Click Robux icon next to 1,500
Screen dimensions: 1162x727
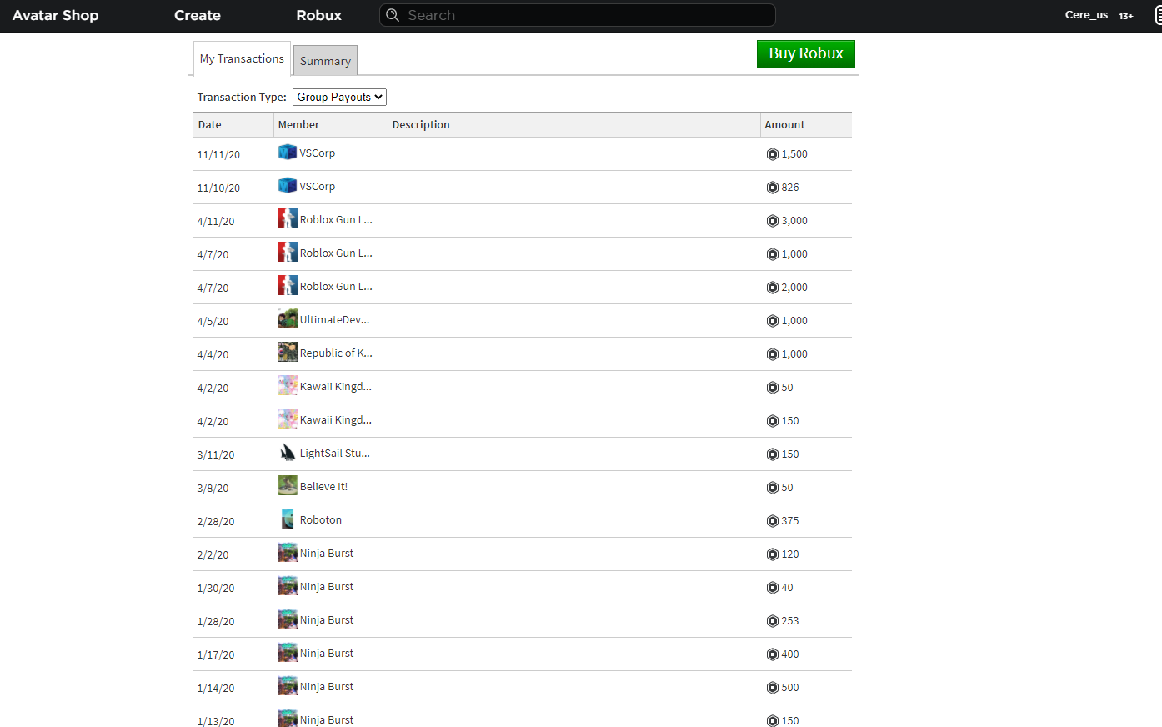point(773,154)
